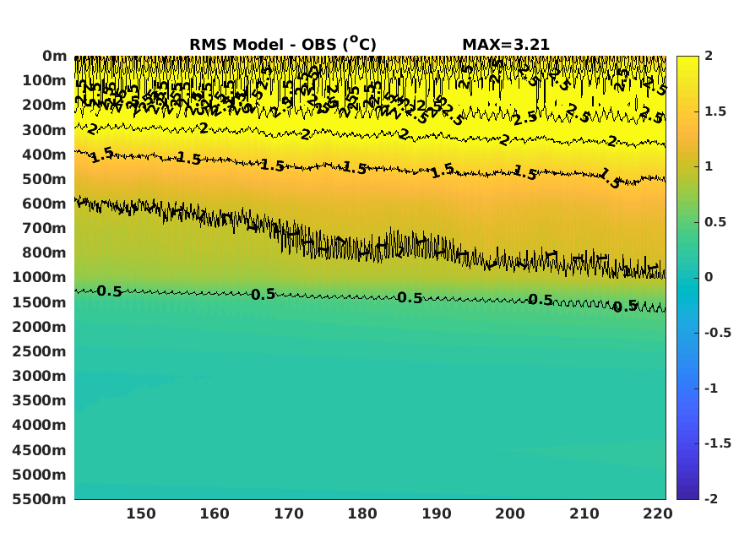Click the vertical colorbar beside the plot
The height and width of the screenshot is (554, 739).
pyautogui.click(x=687, y=278)
